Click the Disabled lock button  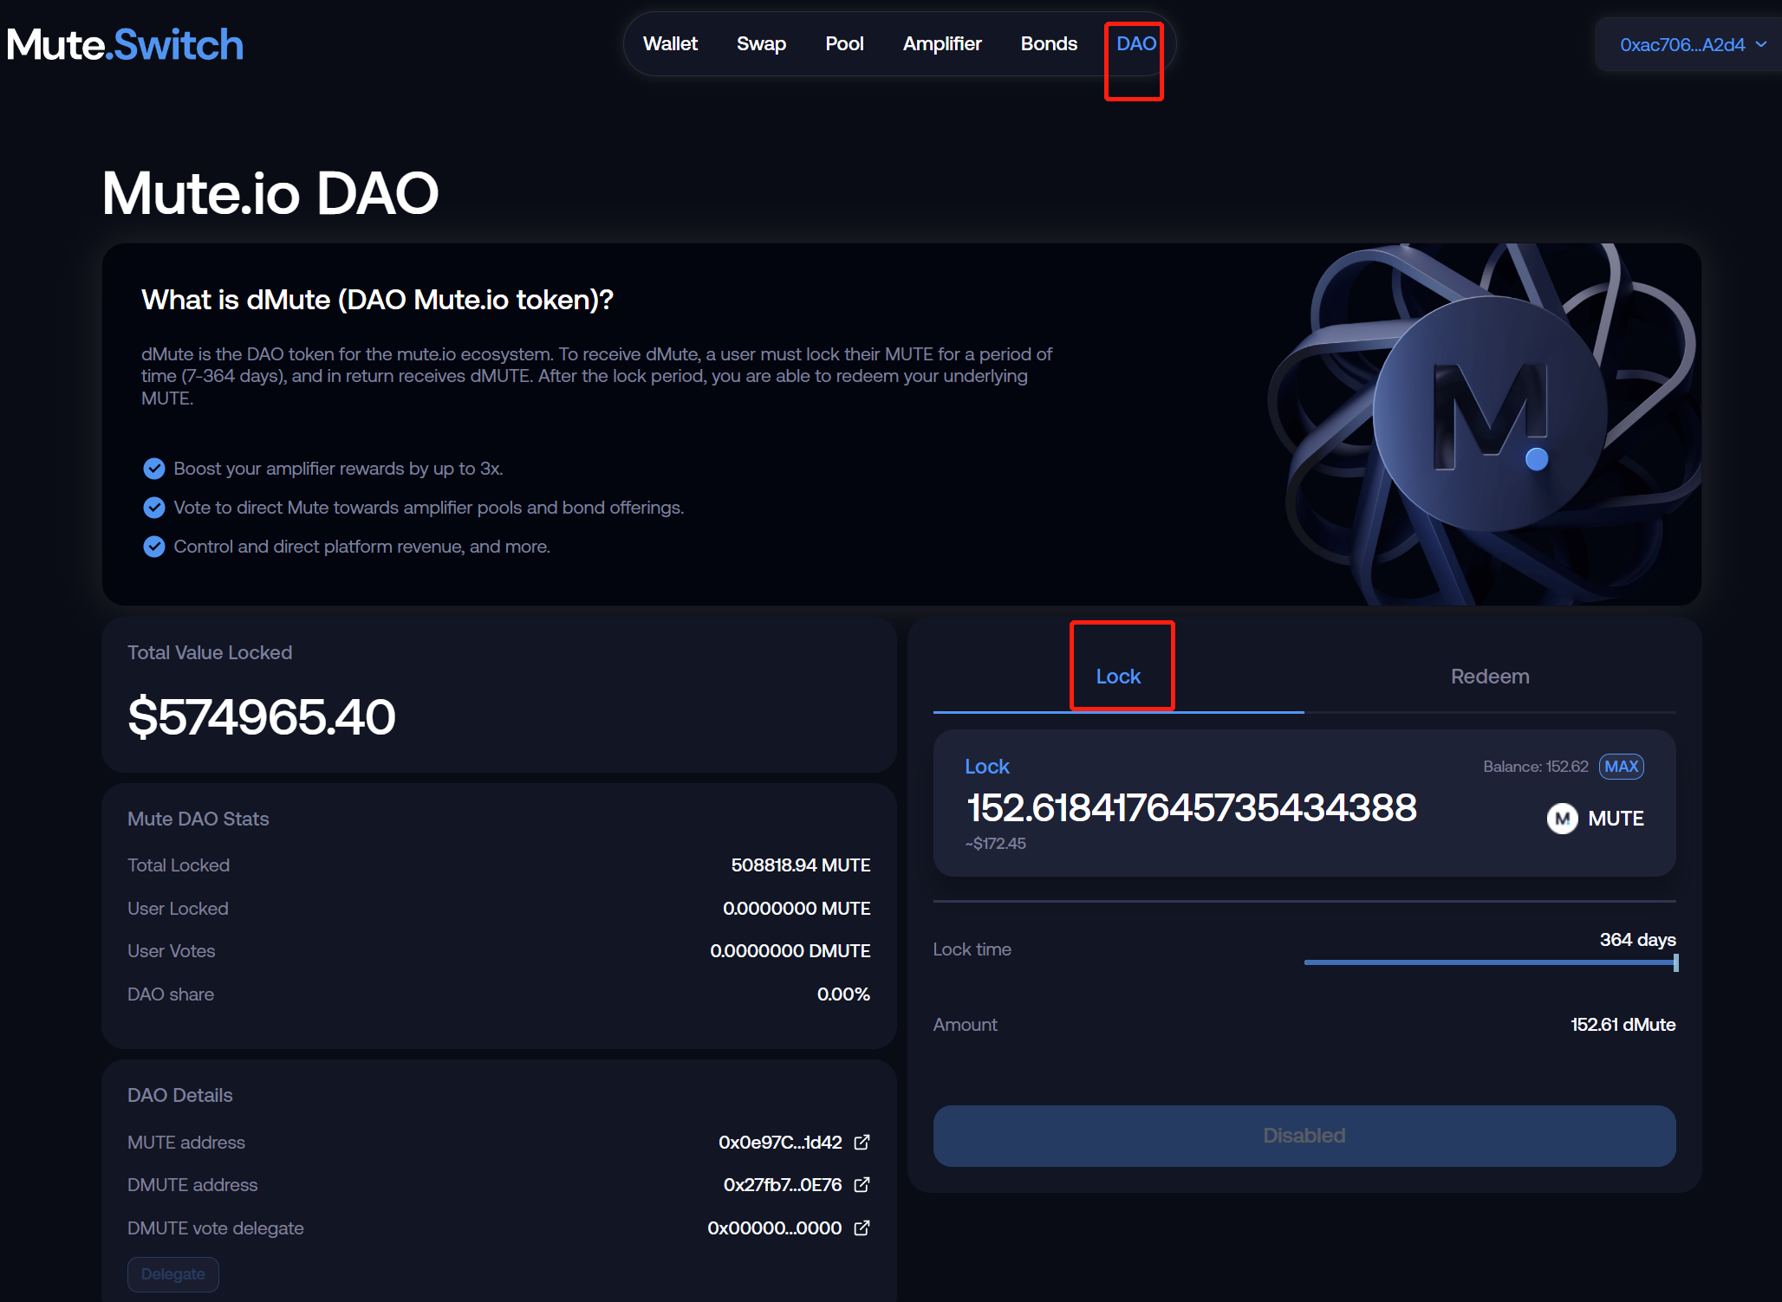pyautogui.click(x=1304, y=1135)
